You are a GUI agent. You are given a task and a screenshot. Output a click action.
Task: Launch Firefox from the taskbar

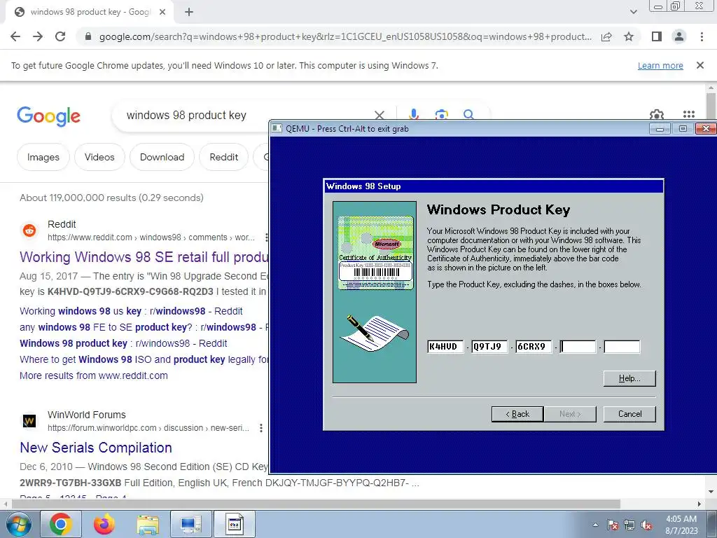tap(104, 524)
